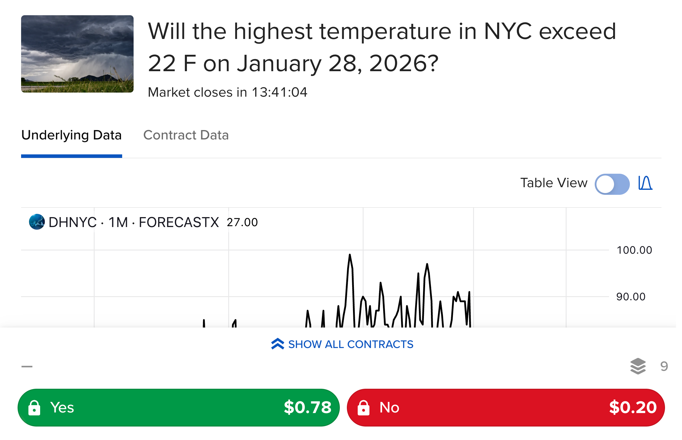Click the lock icon on the No button
The height and width of the screenshot is (440, 682).
364,408
